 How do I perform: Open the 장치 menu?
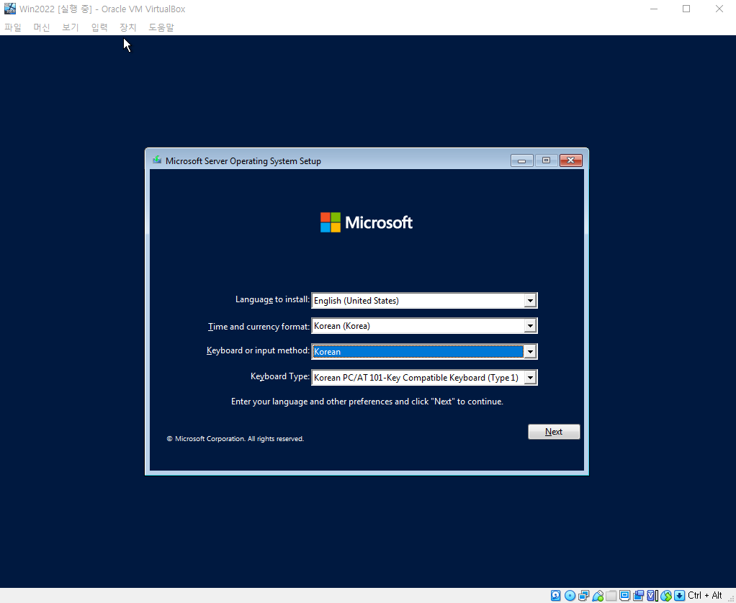pos(128,27)
